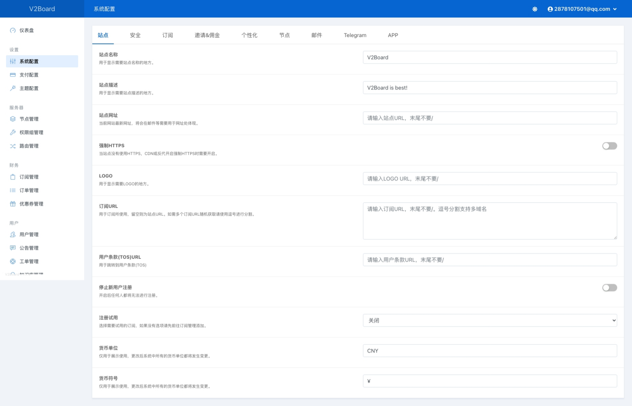Open 路由管理 in sidebar
This screenshot has height=406, width=632.
pyautogui.click(x=42, y=146)
